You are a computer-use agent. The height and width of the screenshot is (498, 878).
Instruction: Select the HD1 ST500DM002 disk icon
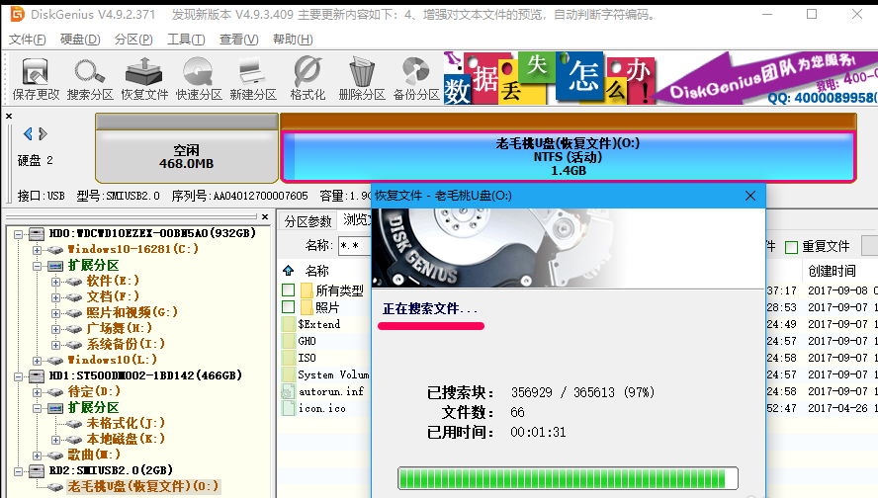click(x=37, y=375)
